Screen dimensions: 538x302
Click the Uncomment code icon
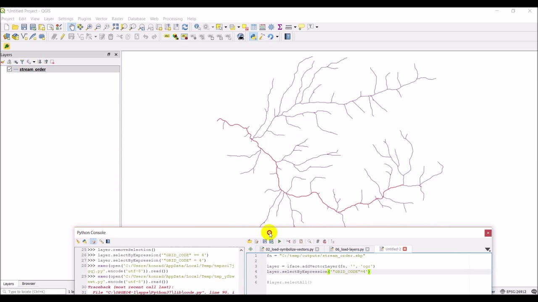coord(324,241)
